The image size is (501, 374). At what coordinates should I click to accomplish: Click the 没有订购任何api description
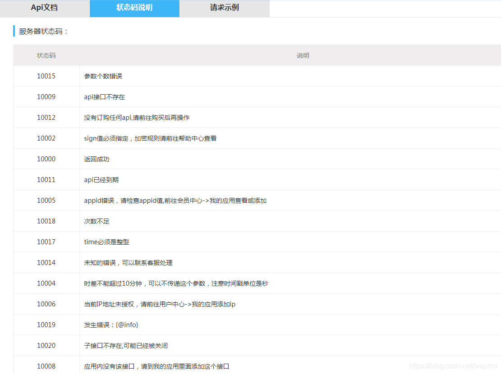[137, 118]
